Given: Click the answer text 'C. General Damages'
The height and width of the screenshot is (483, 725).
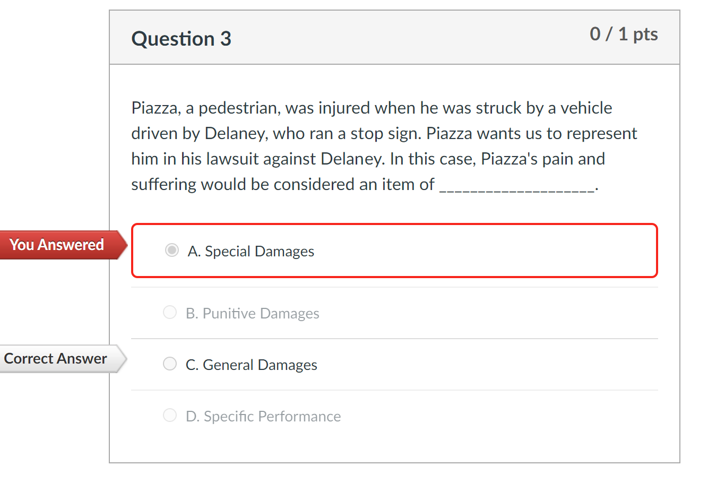Looking at the screenshot, I should (251, 365).
